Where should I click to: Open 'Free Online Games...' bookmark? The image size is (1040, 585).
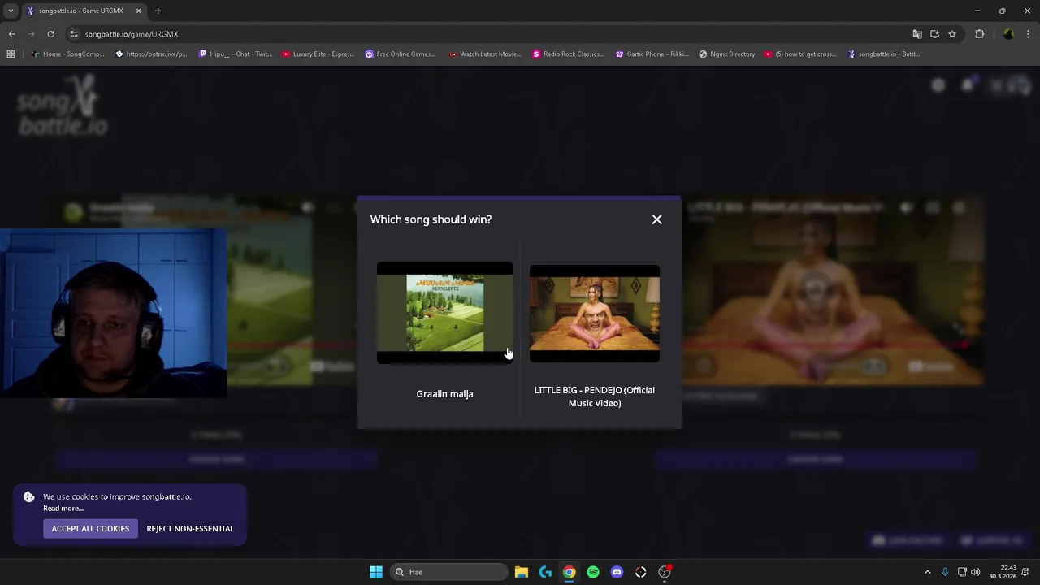click(x=401, y=54)
